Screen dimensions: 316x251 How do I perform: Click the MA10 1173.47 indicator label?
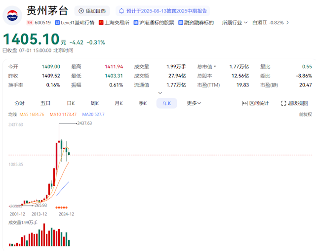click(x=63, y=114)
